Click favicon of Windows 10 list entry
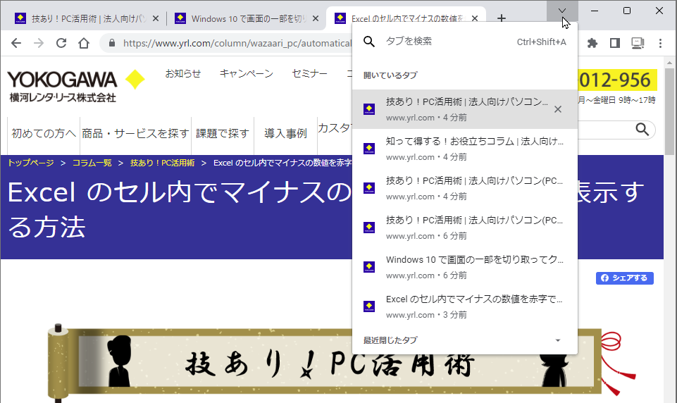677x403 pixels. (x=369, y=267)
